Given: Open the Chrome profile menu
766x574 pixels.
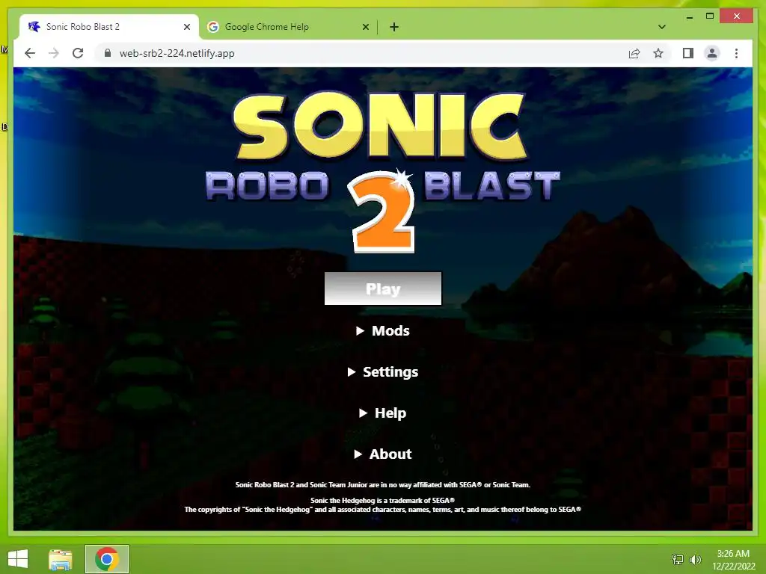Looking at the screenshot, I should [712, 53].
